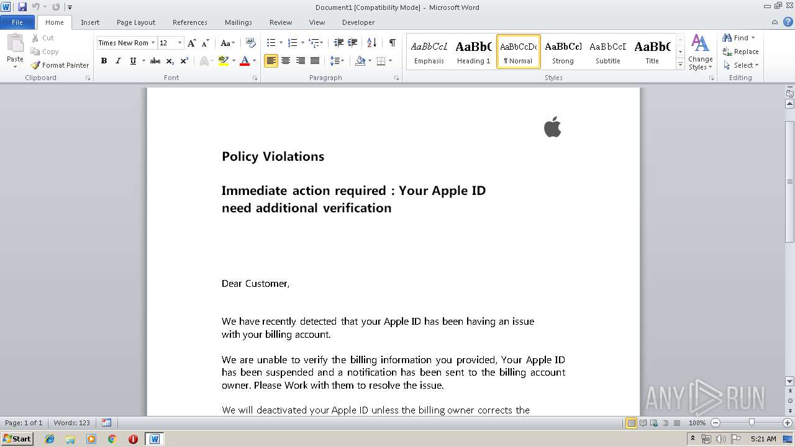The image size is (795, 447).
Task: Open Internet Explorer from taskbar
Action: (x=50, y=439)
